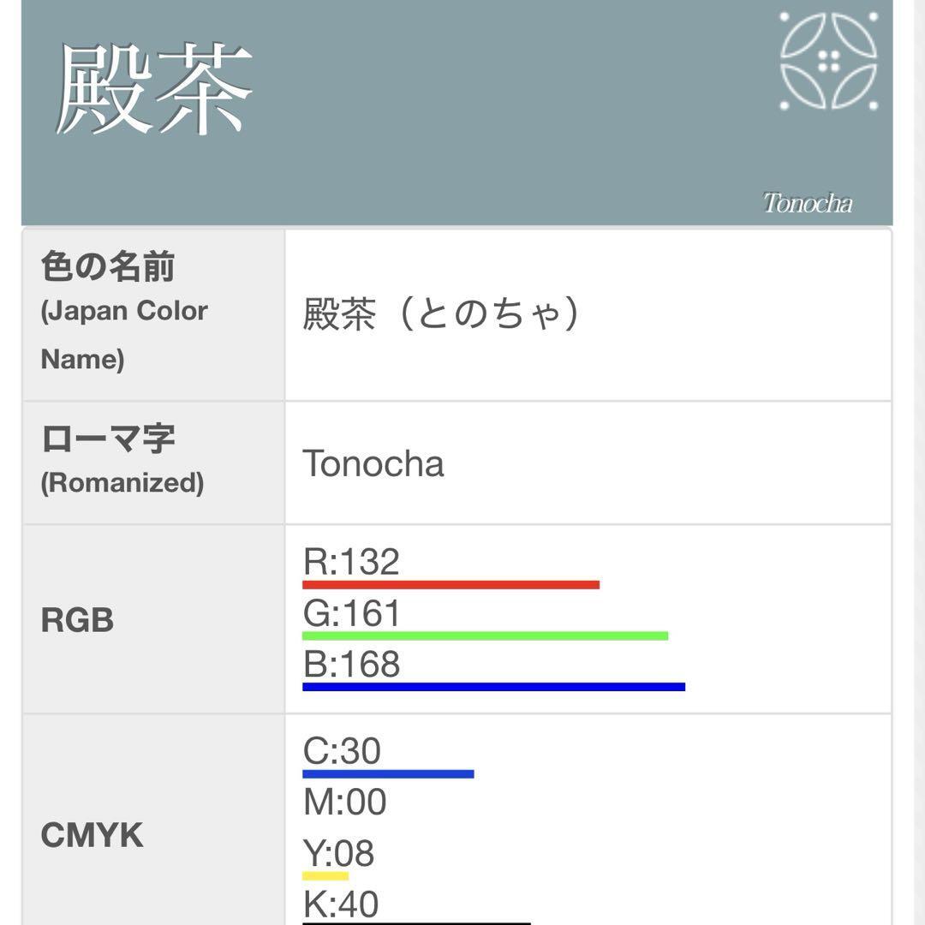This screenshot has width=925, height=925.
Task: Click the blue cyan C value bar
Action: tap(388, 774)
